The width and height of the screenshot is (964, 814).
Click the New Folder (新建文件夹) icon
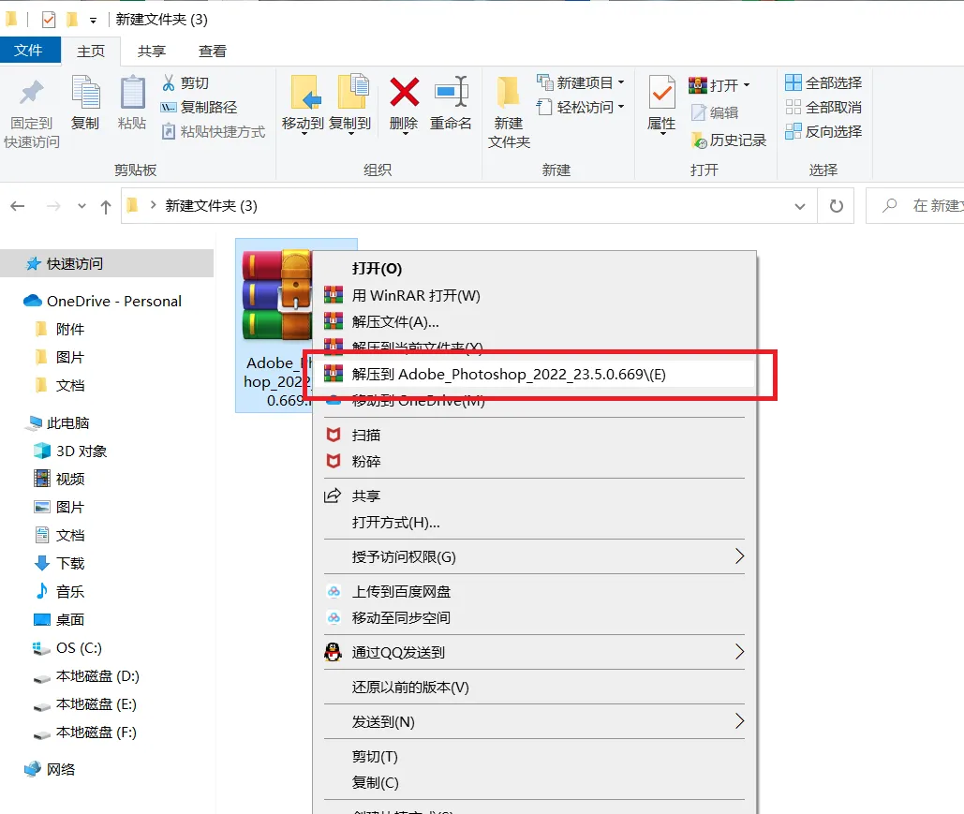[x=509, y=92]
